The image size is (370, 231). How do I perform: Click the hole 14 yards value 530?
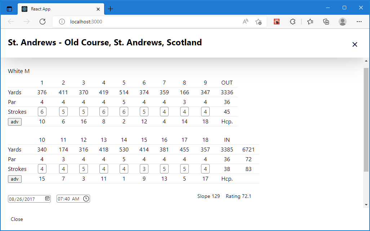coord(124,150)
